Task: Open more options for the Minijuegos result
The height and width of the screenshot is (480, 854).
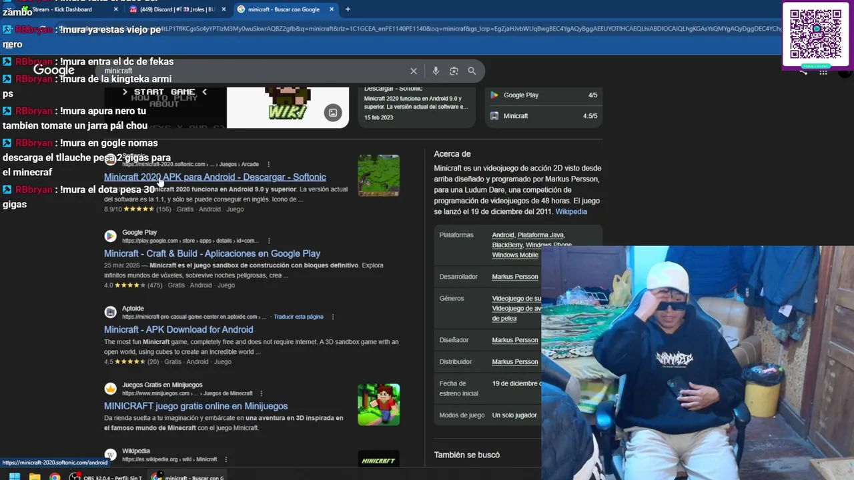Action: 261,393
